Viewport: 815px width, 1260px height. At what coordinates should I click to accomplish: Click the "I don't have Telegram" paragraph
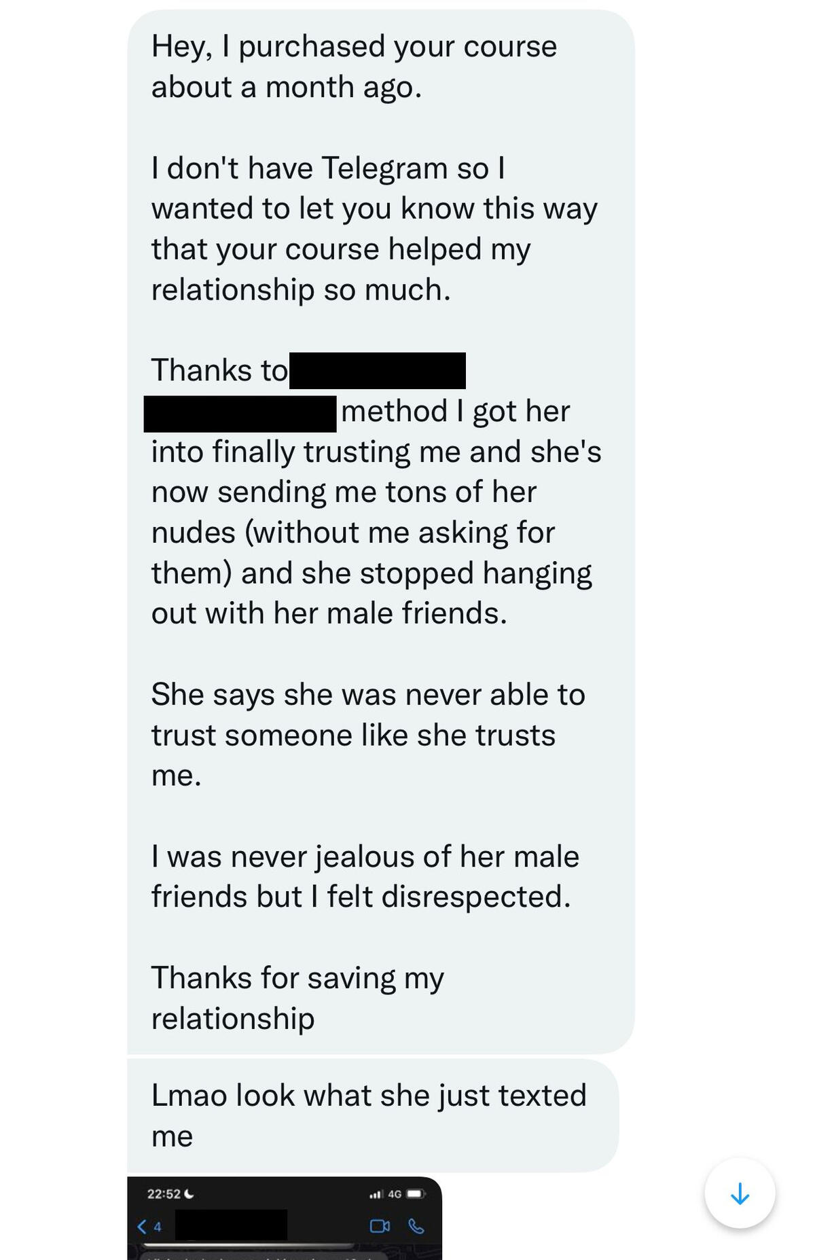coord(374,228)
